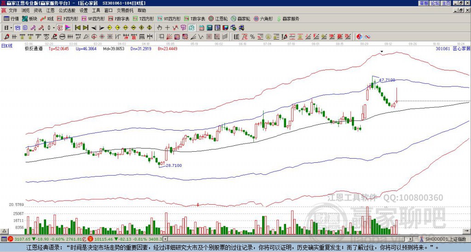Open the 浏览 menu
This screenshot has height=252, width=471.
click(x=26, y=11)
